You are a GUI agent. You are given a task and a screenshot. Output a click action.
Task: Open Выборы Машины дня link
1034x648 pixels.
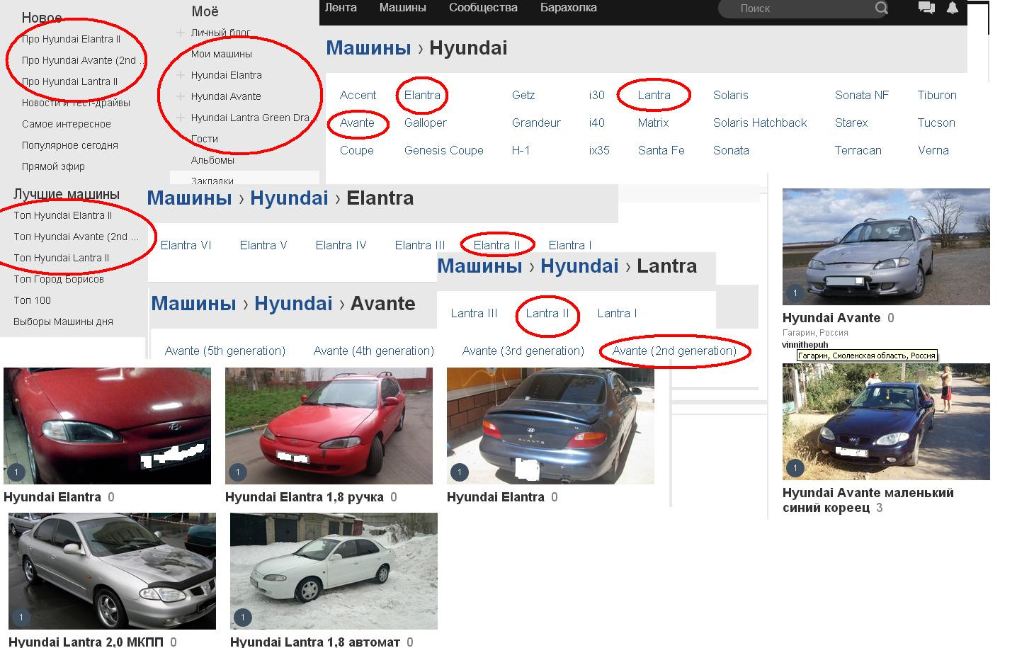tap(63, 322)
